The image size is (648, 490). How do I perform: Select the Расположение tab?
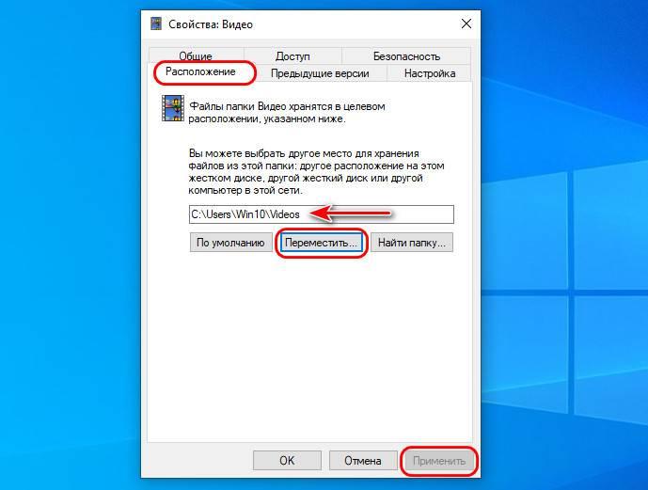200,71
